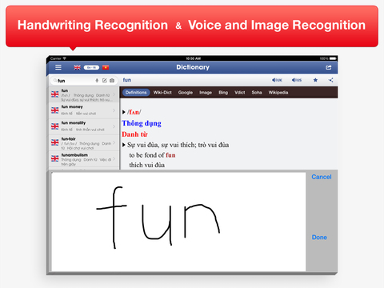Cancel the handwriting input

pos(322,177)
